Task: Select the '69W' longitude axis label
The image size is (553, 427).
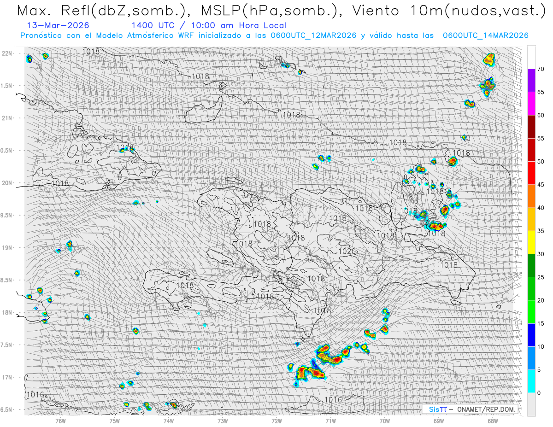Action: point(439,421)
